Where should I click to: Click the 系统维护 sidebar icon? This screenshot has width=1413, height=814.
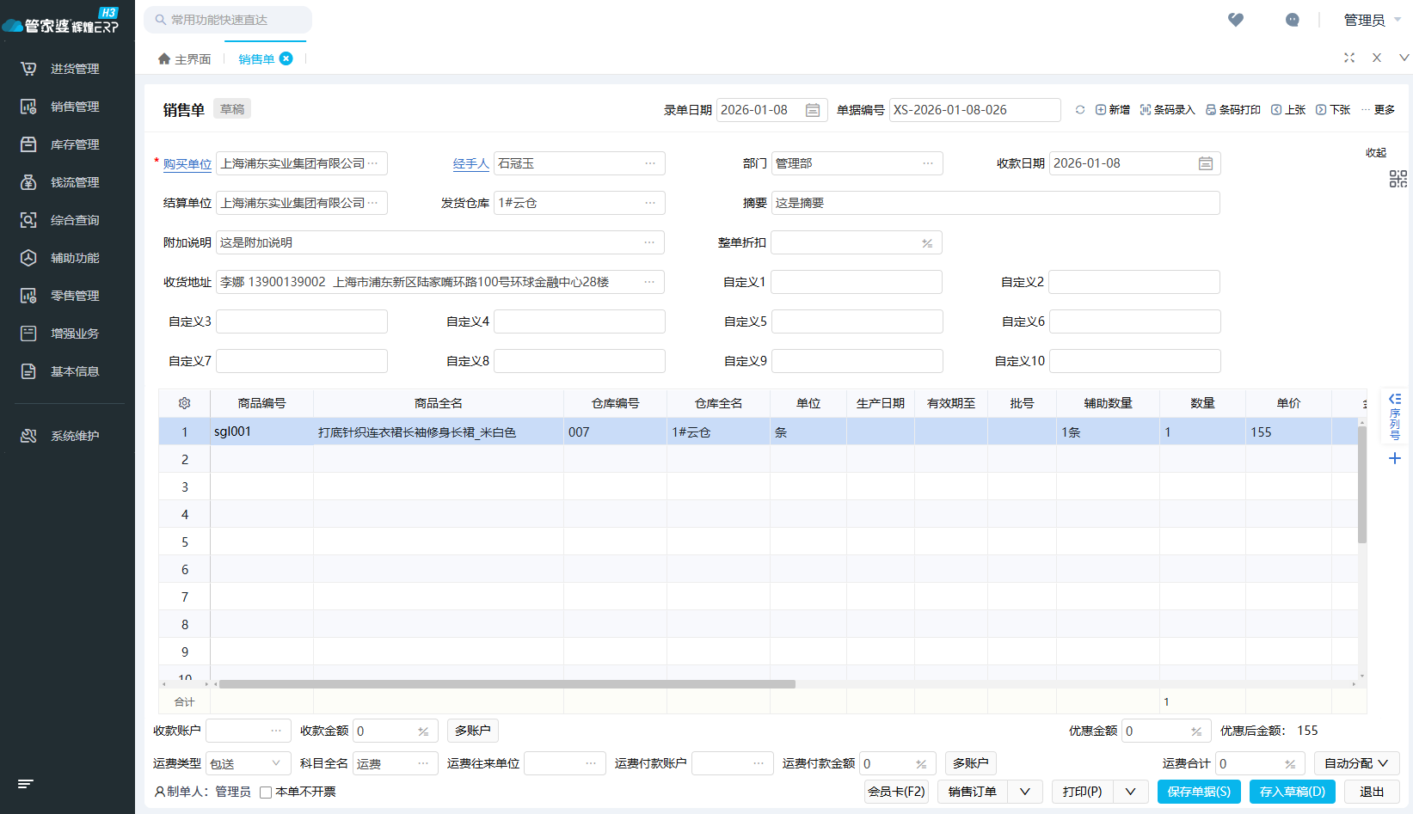[x=28, y=436]
